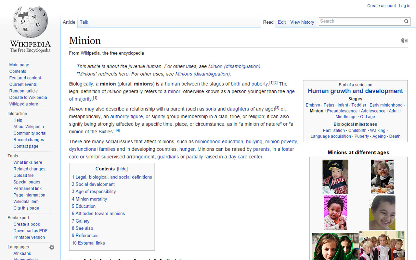Open smiling child on yellow photo

(x=382, y=213)
